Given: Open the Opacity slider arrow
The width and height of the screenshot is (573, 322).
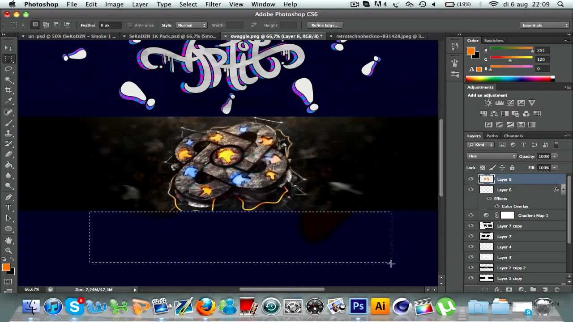Looking at the screenshot, I should (554, 156).
